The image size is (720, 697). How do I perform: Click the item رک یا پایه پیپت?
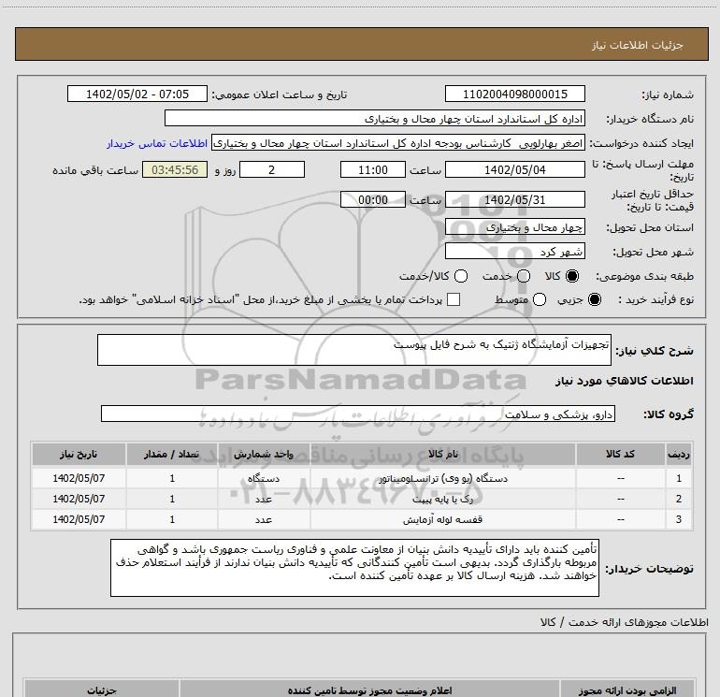443,499
